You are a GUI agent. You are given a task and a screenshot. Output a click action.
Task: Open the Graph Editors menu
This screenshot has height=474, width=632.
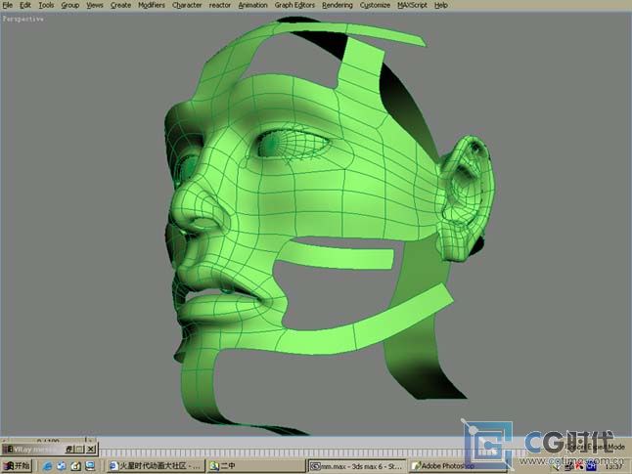(x=294, y=5)
